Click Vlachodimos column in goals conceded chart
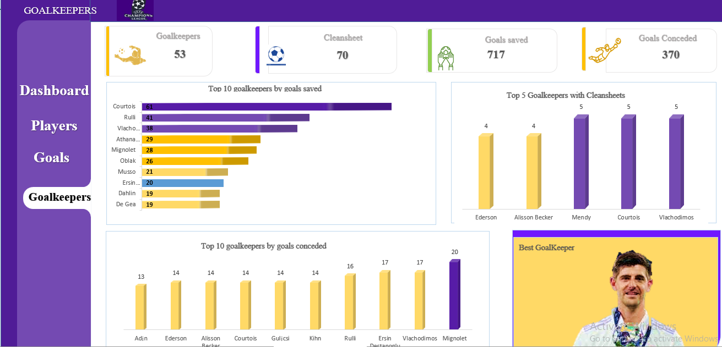 420,300
